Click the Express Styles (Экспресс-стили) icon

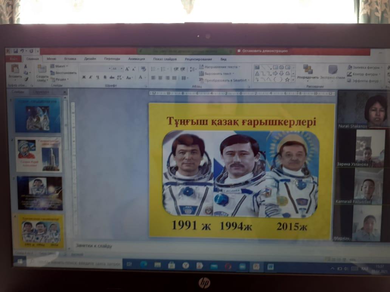333,70
